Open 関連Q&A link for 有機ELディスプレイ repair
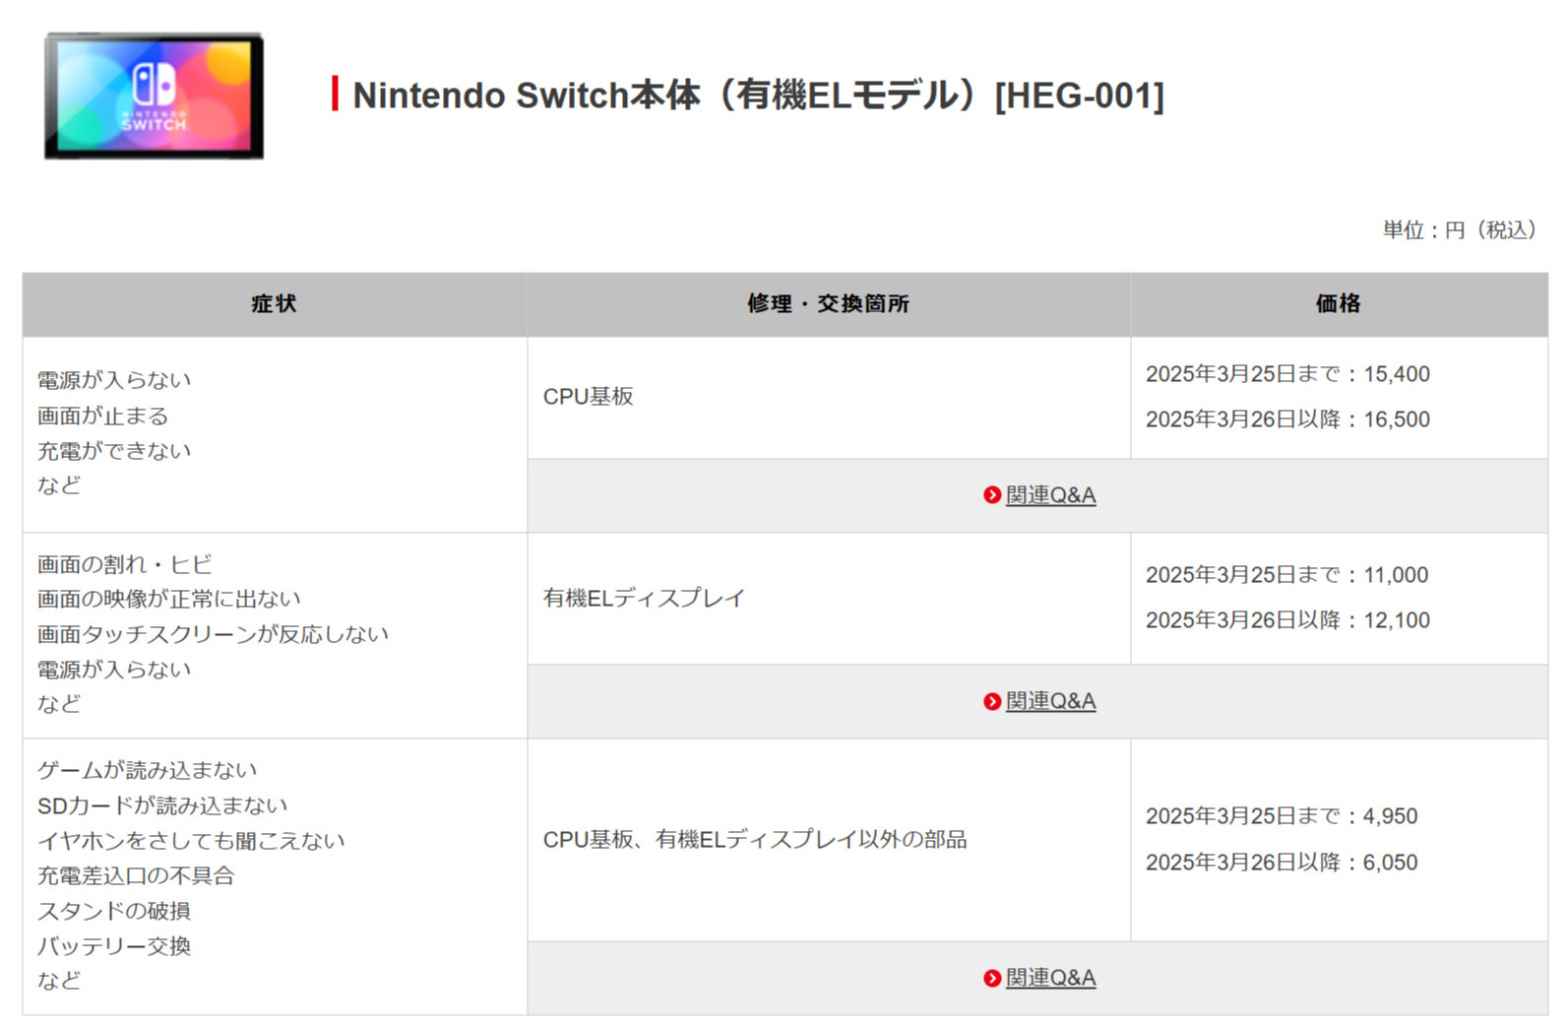Viewport: 1566px width, 1029px height. pos(1050,701)
